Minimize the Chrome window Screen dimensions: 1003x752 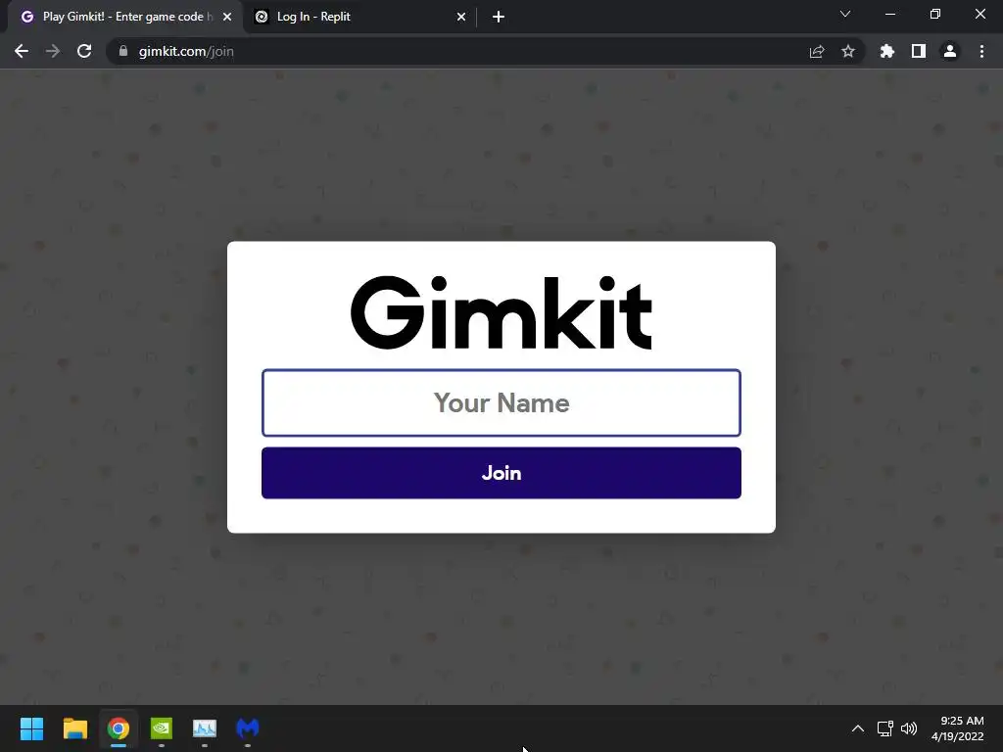890,14
